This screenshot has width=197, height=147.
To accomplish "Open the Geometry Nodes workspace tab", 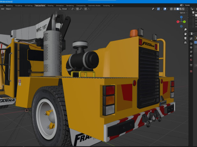I will (x=94, y=6).
